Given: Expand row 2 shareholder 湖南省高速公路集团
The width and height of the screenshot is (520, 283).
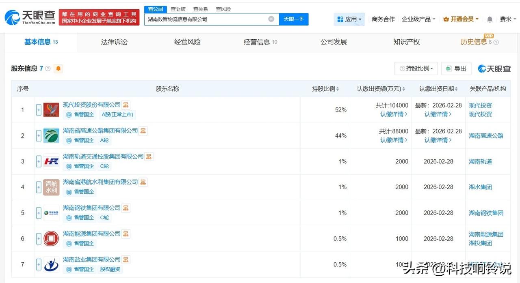Looking at the screenshot, I should click(39, 135).
